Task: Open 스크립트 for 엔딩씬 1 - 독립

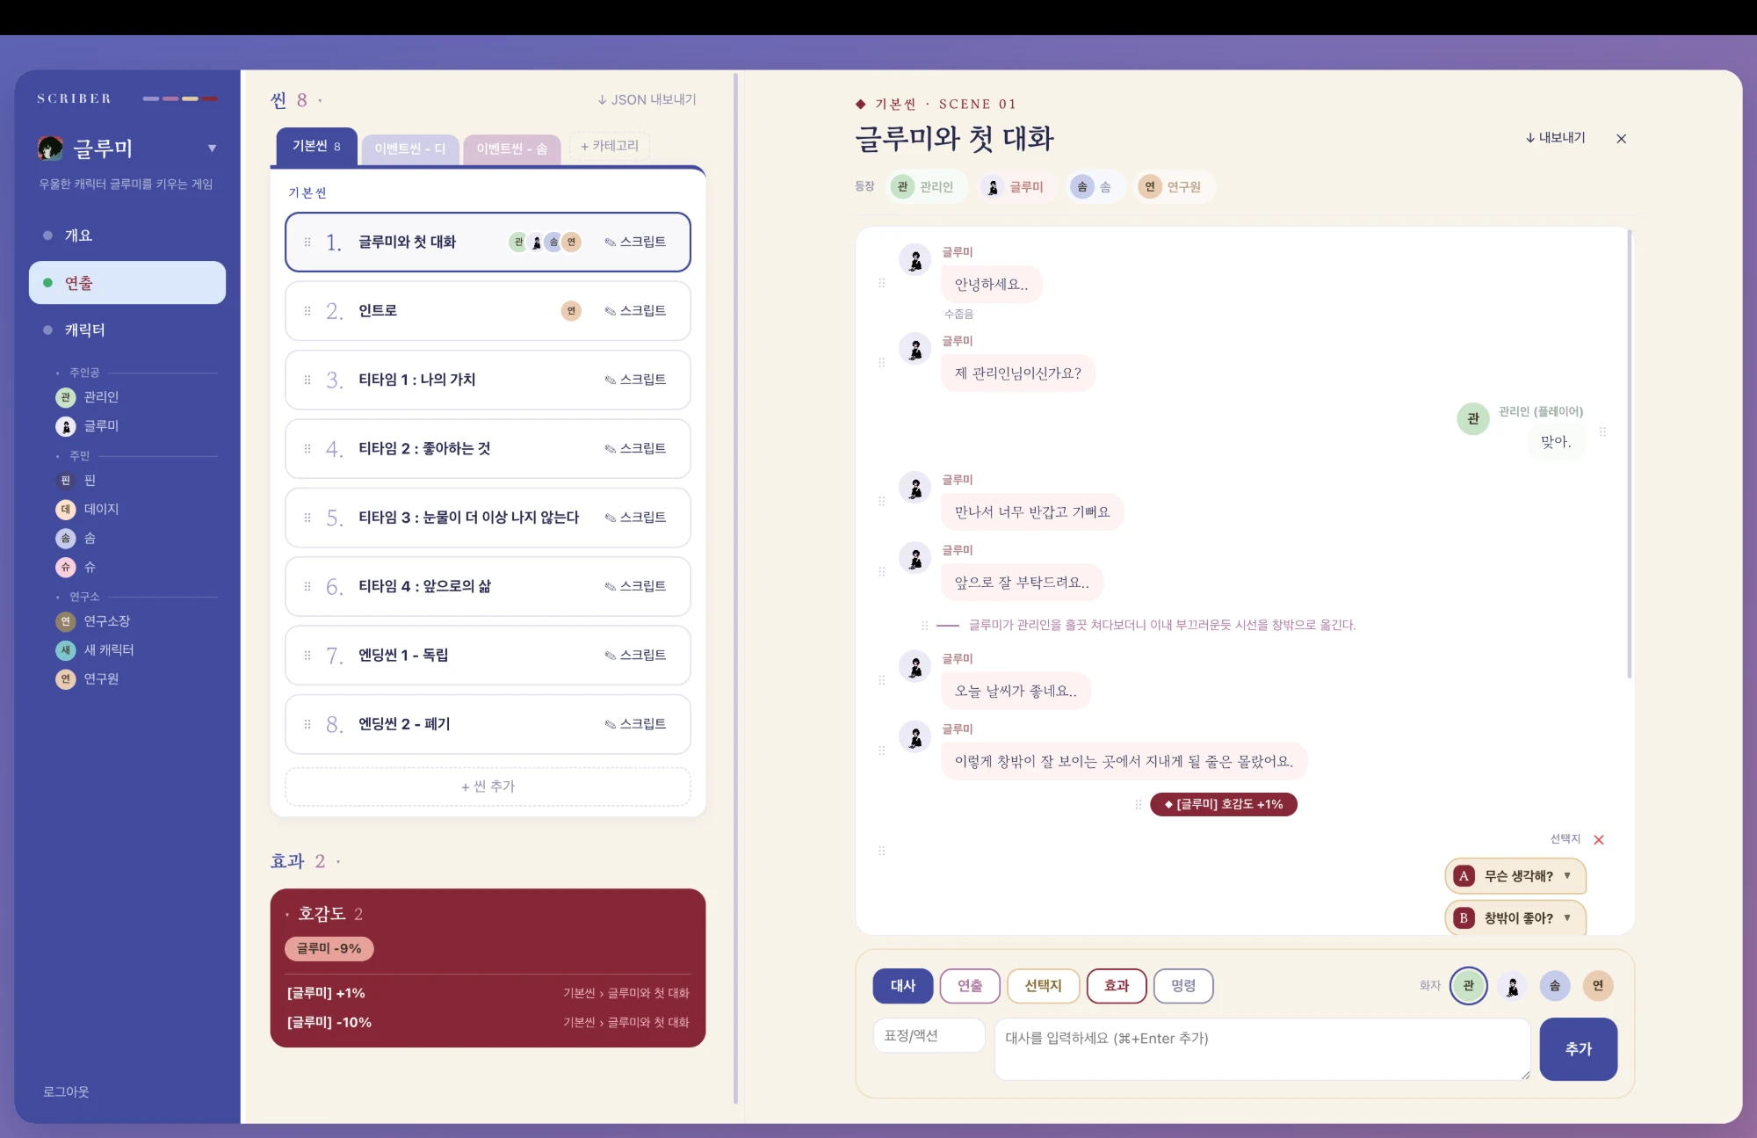Action: (635, 656)
